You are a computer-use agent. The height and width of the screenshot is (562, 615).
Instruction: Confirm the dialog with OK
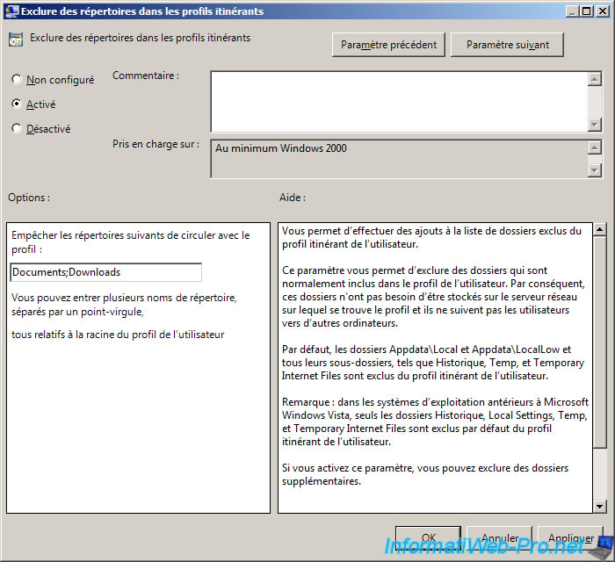pos(428,537)
